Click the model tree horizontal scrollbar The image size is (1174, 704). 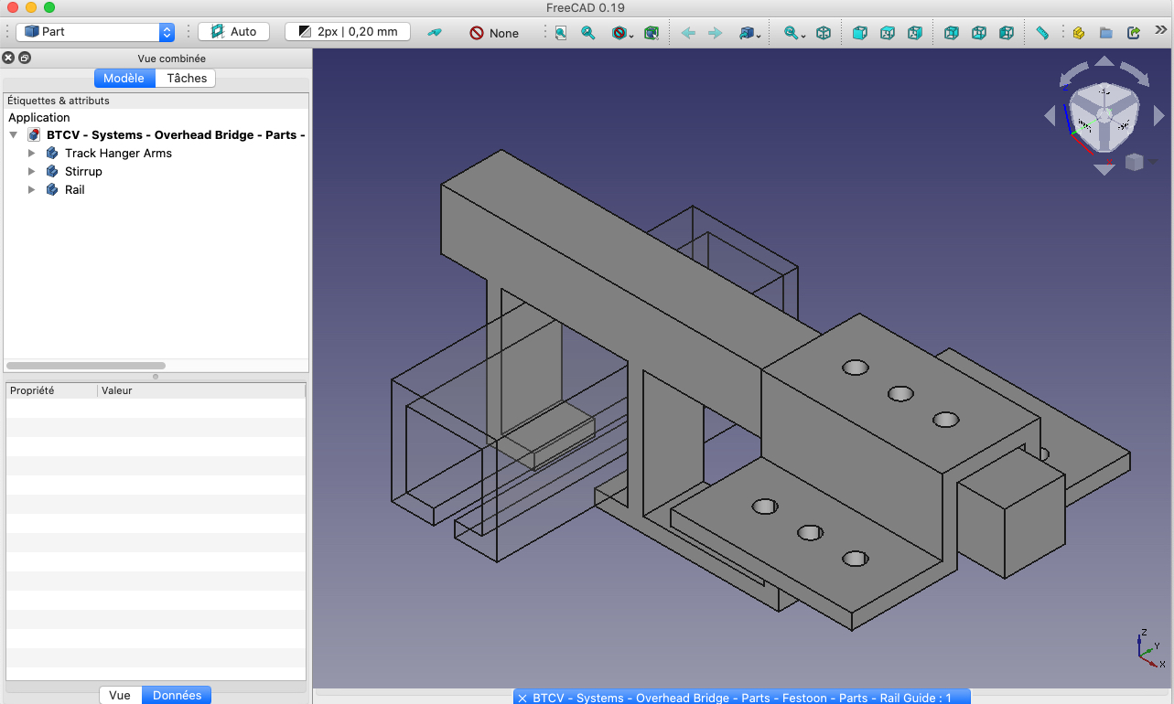[86, 366]
